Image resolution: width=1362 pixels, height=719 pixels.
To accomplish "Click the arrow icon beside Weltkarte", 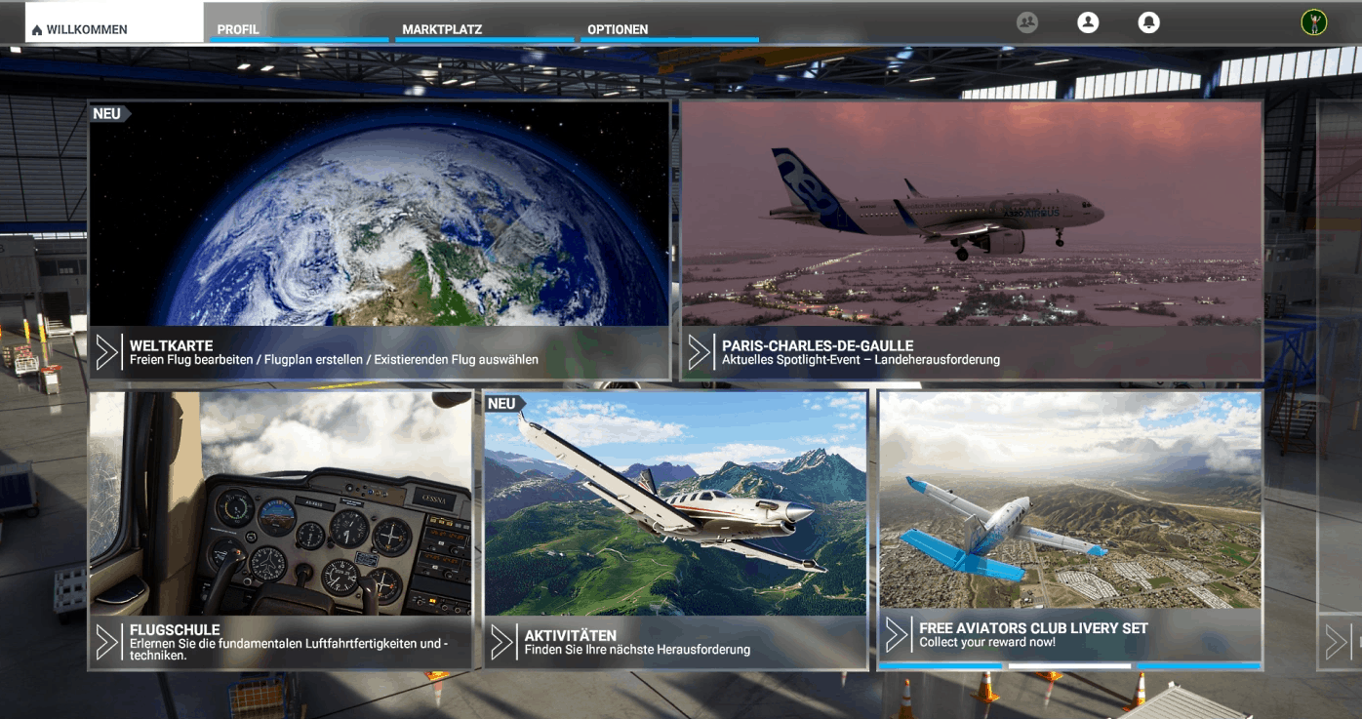I will point(106,352).
